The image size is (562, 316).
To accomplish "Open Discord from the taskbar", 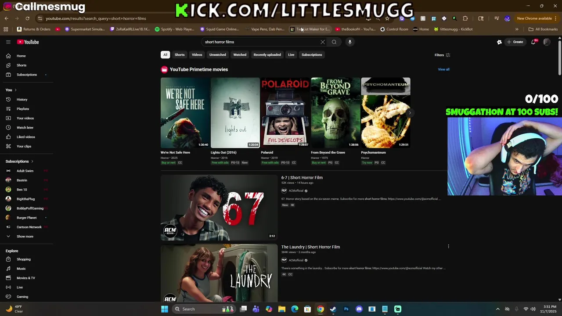I will point(359,309).
